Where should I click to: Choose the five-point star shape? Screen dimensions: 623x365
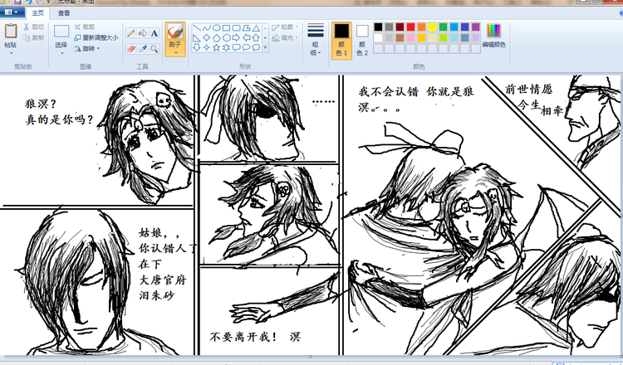216,47
